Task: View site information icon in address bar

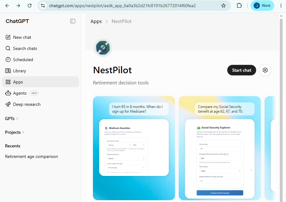Action: 43,6
